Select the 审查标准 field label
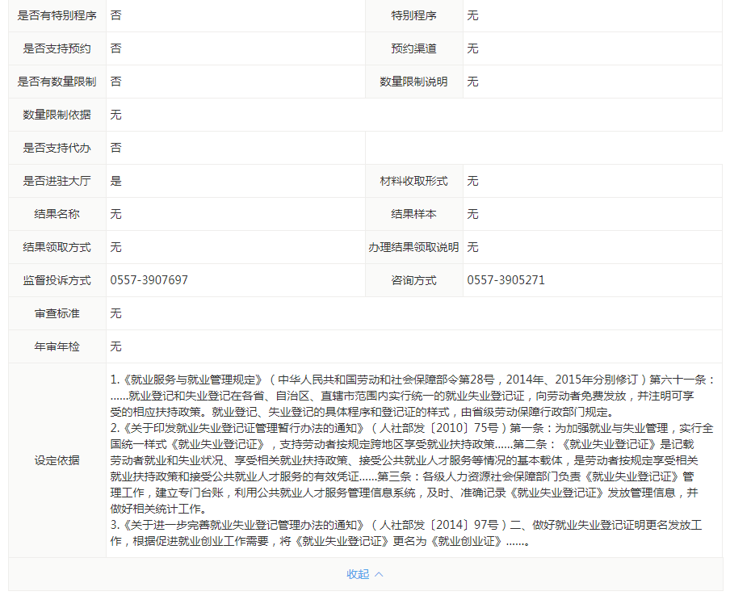 pyautogui.click(x=57, y=313)
